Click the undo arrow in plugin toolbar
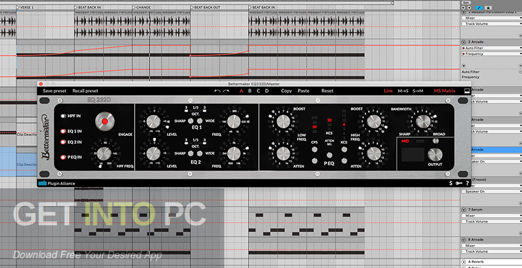The image size is (522, 268). click(217, 91)
